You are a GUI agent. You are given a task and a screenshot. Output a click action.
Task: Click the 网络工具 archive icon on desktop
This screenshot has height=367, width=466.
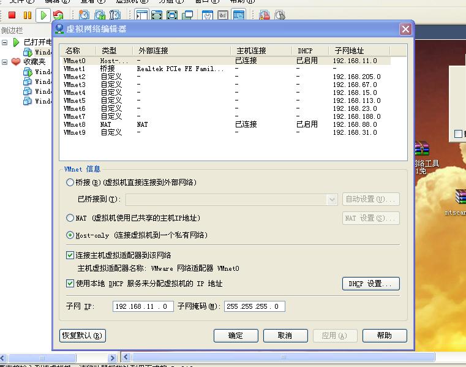[x=423, y=148]
